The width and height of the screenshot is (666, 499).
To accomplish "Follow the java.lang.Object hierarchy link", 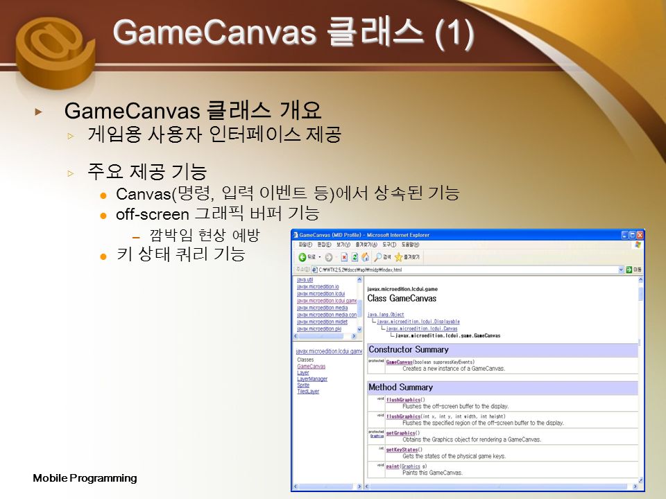I will point(386,315).
